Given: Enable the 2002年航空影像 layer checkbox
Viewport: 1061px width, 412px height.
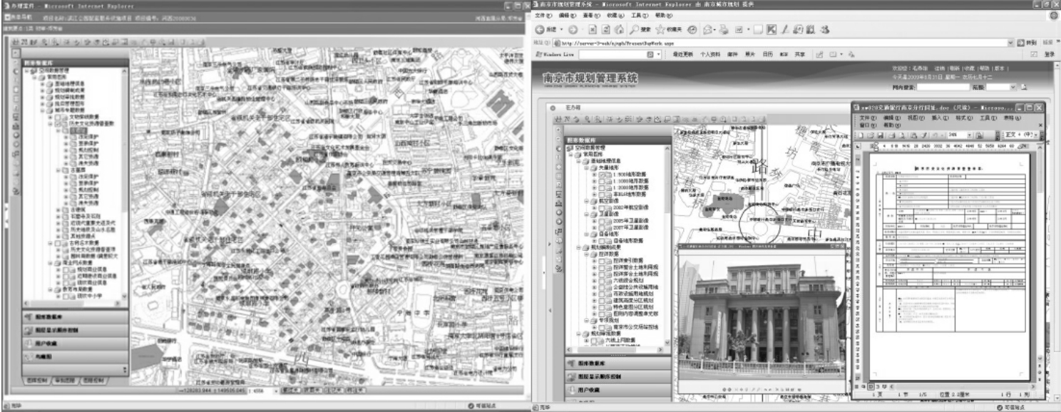Looking at the screenshot, I should pos(603,207).
